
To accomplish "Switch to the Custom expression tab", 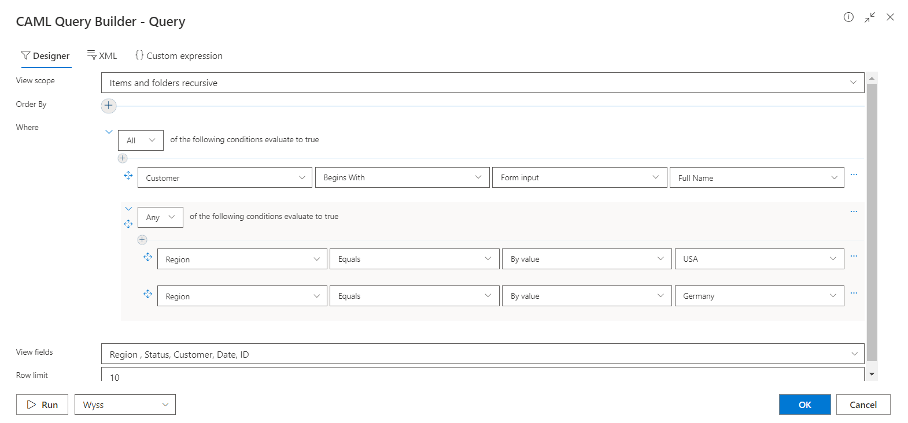I will tap(179, 56).
